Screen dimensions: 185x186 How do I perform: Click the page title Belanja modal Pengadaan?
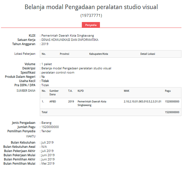(x=91, y=7)
